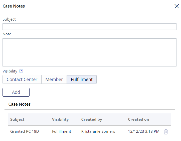The height and width of the screenshot is (141, 181).
Task: Click the Note field label
Action: click(7, 34)
